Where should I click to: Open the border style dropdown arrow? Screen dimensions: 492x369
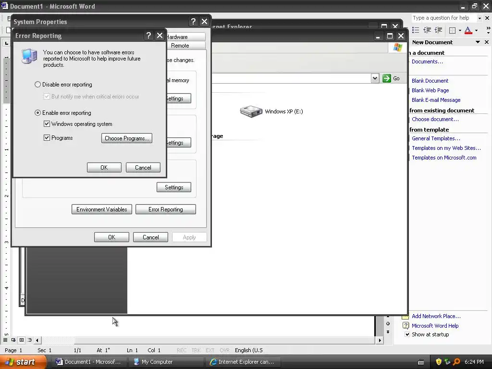tap(460, 30)
